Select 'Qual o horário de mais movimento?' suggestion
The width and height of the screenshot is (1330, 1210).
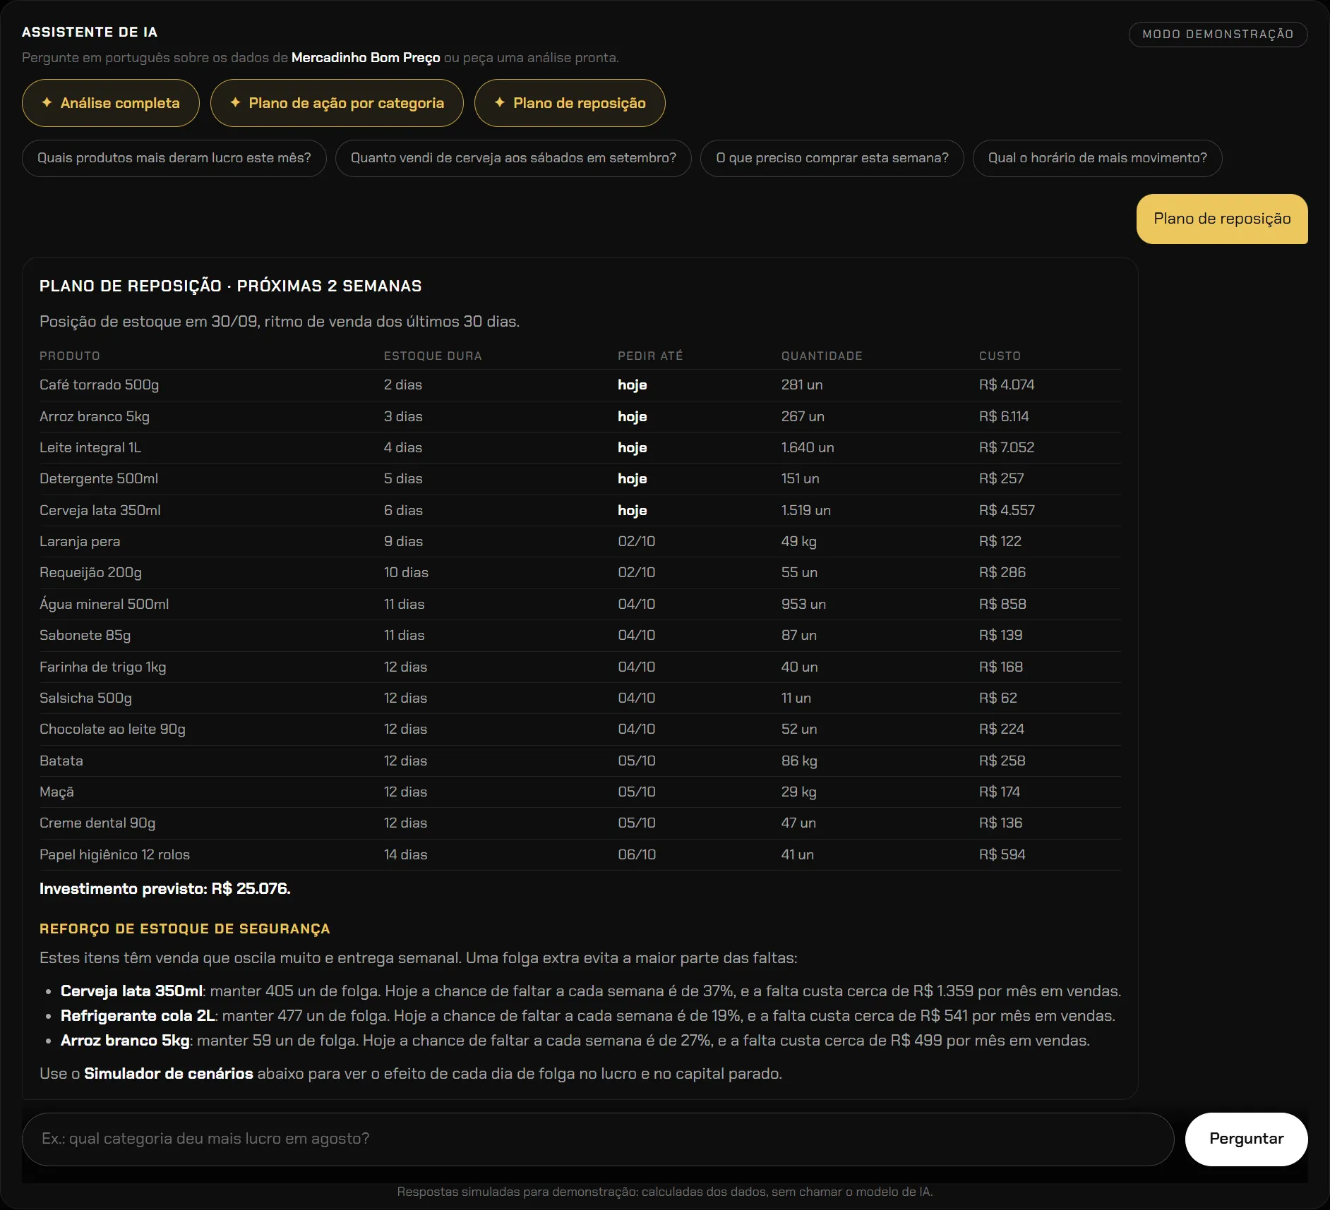point(1097,158)
